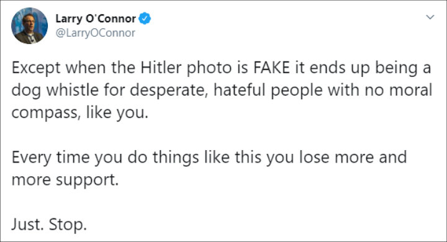Click the words 'lose more and'

pyautogui.click(x=353, y=157)
